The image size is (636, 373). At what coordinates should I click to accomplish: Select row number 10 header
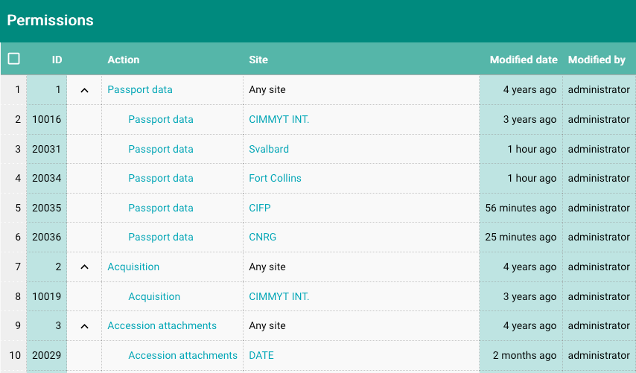[x=13, y=355]
